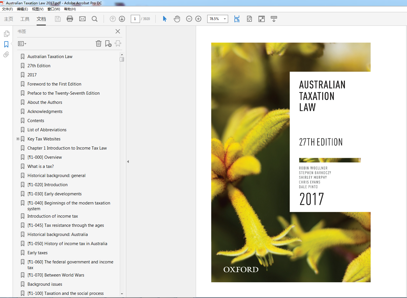The height and width of the screenshot is (298, 407).
Task: Zoom in with plus icon
Action: tap(198, 19)
